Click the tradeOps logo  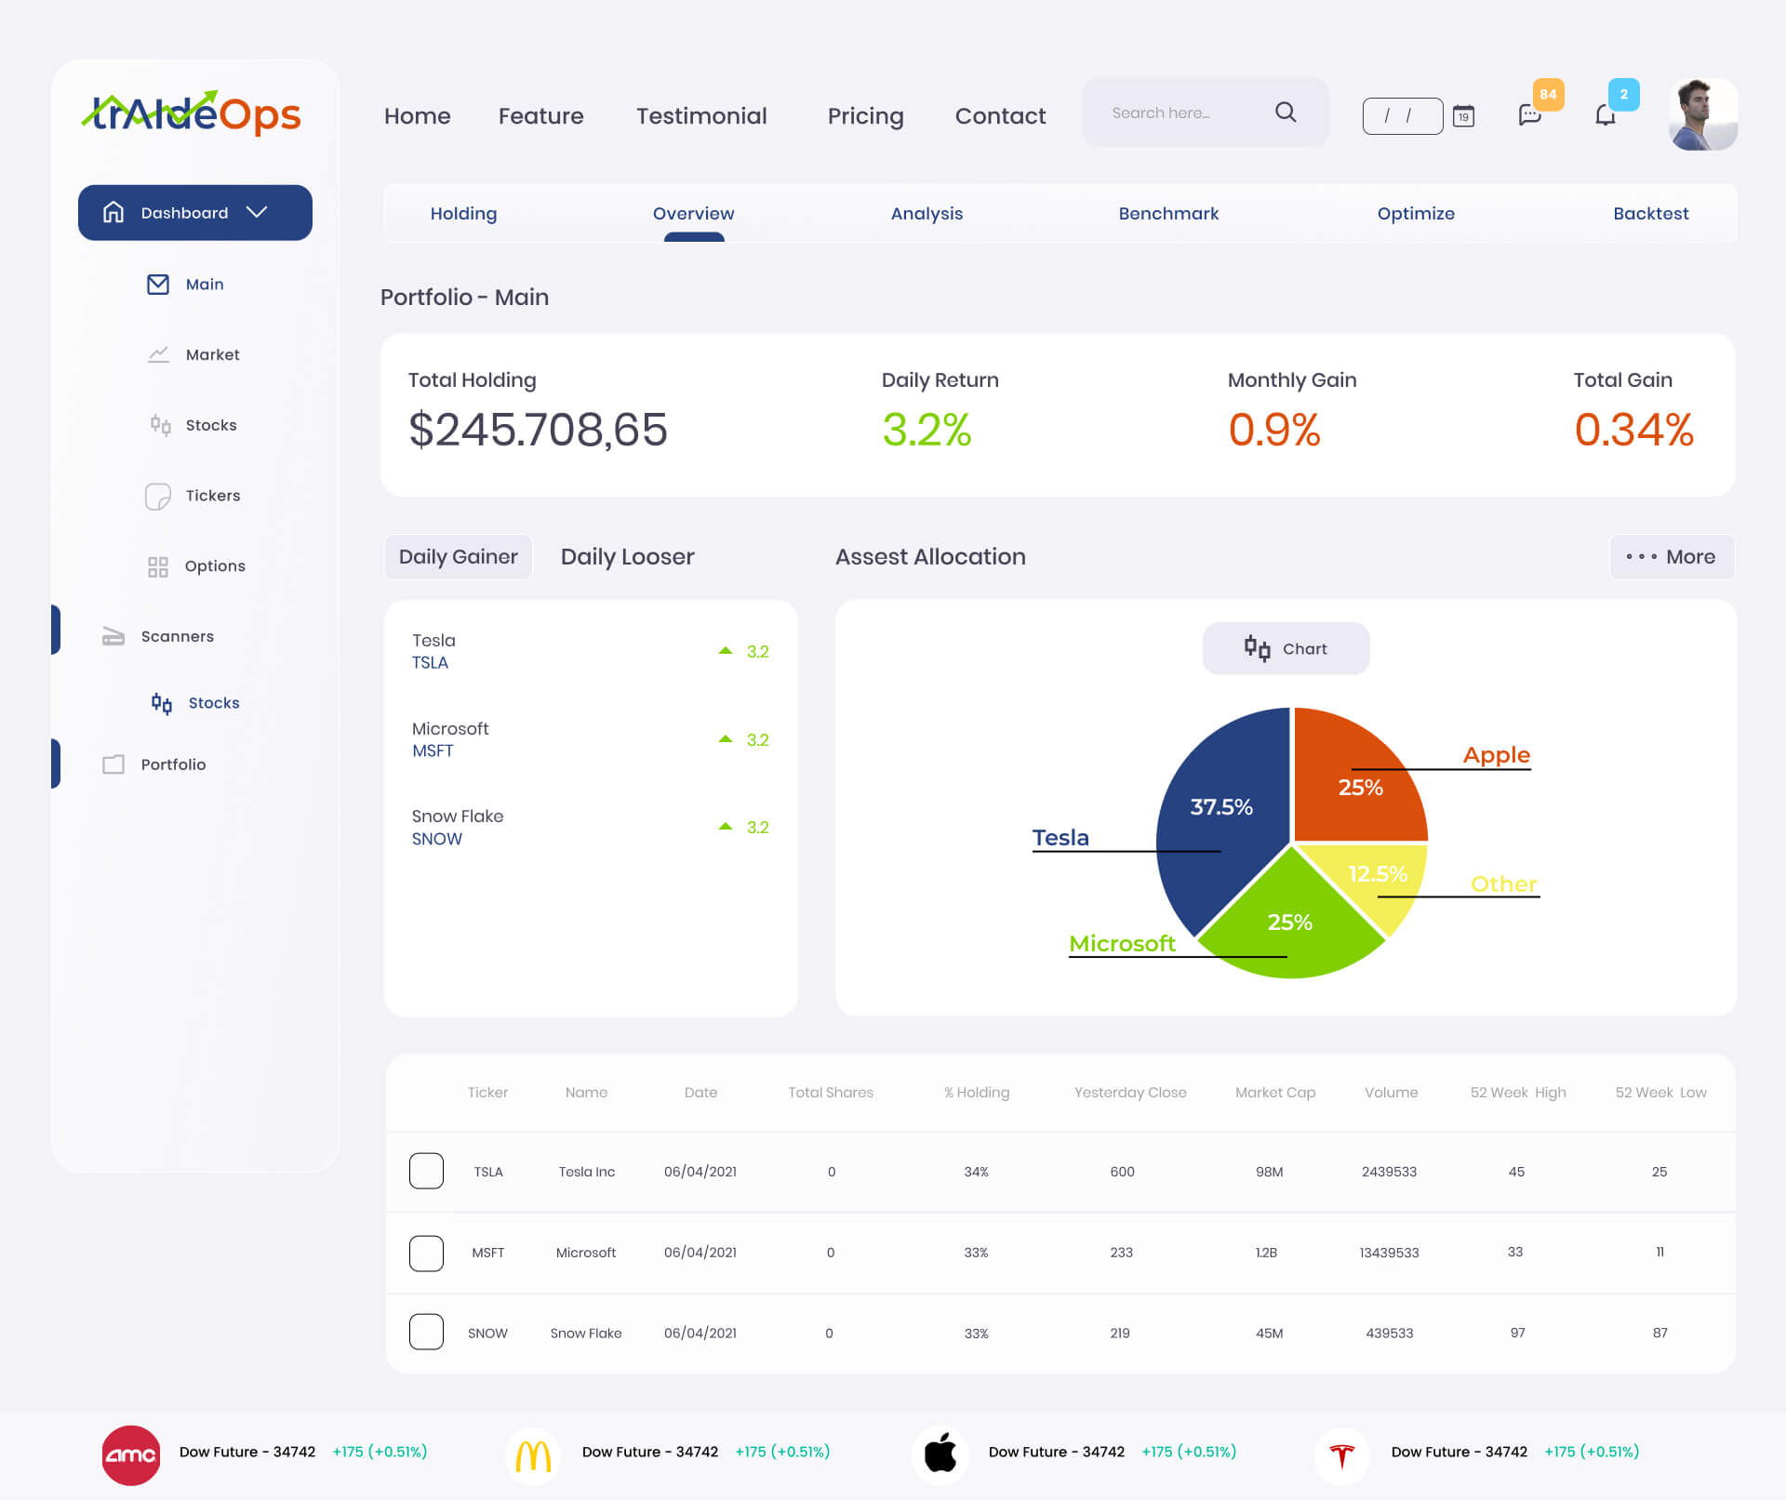pyautogui.click(x=192, y=113)
